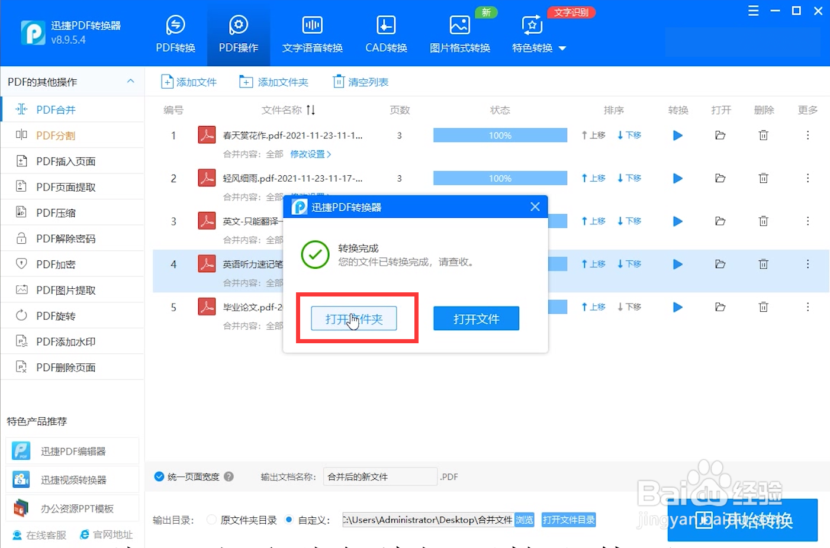830x548 pixels.
Task: Click 修改设置 link in row 1
Action: [x=310, y=154]
